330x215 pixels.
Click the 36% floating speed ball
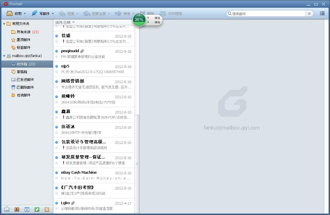tap(139, 19)
